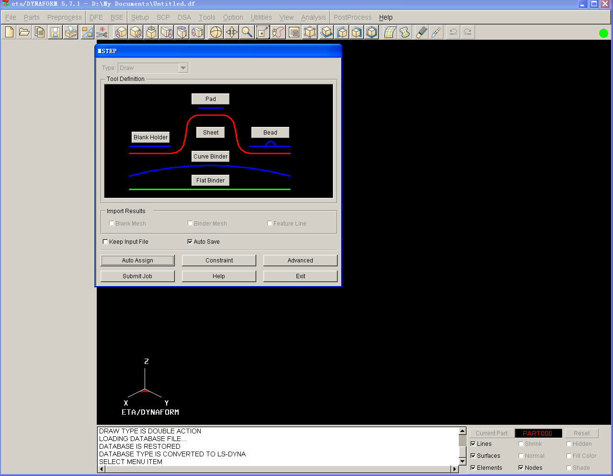Viewport: 613px width, 476px height.
Task: Open the Parts menu
Action: pyautogui.click(x=32, y=17)
